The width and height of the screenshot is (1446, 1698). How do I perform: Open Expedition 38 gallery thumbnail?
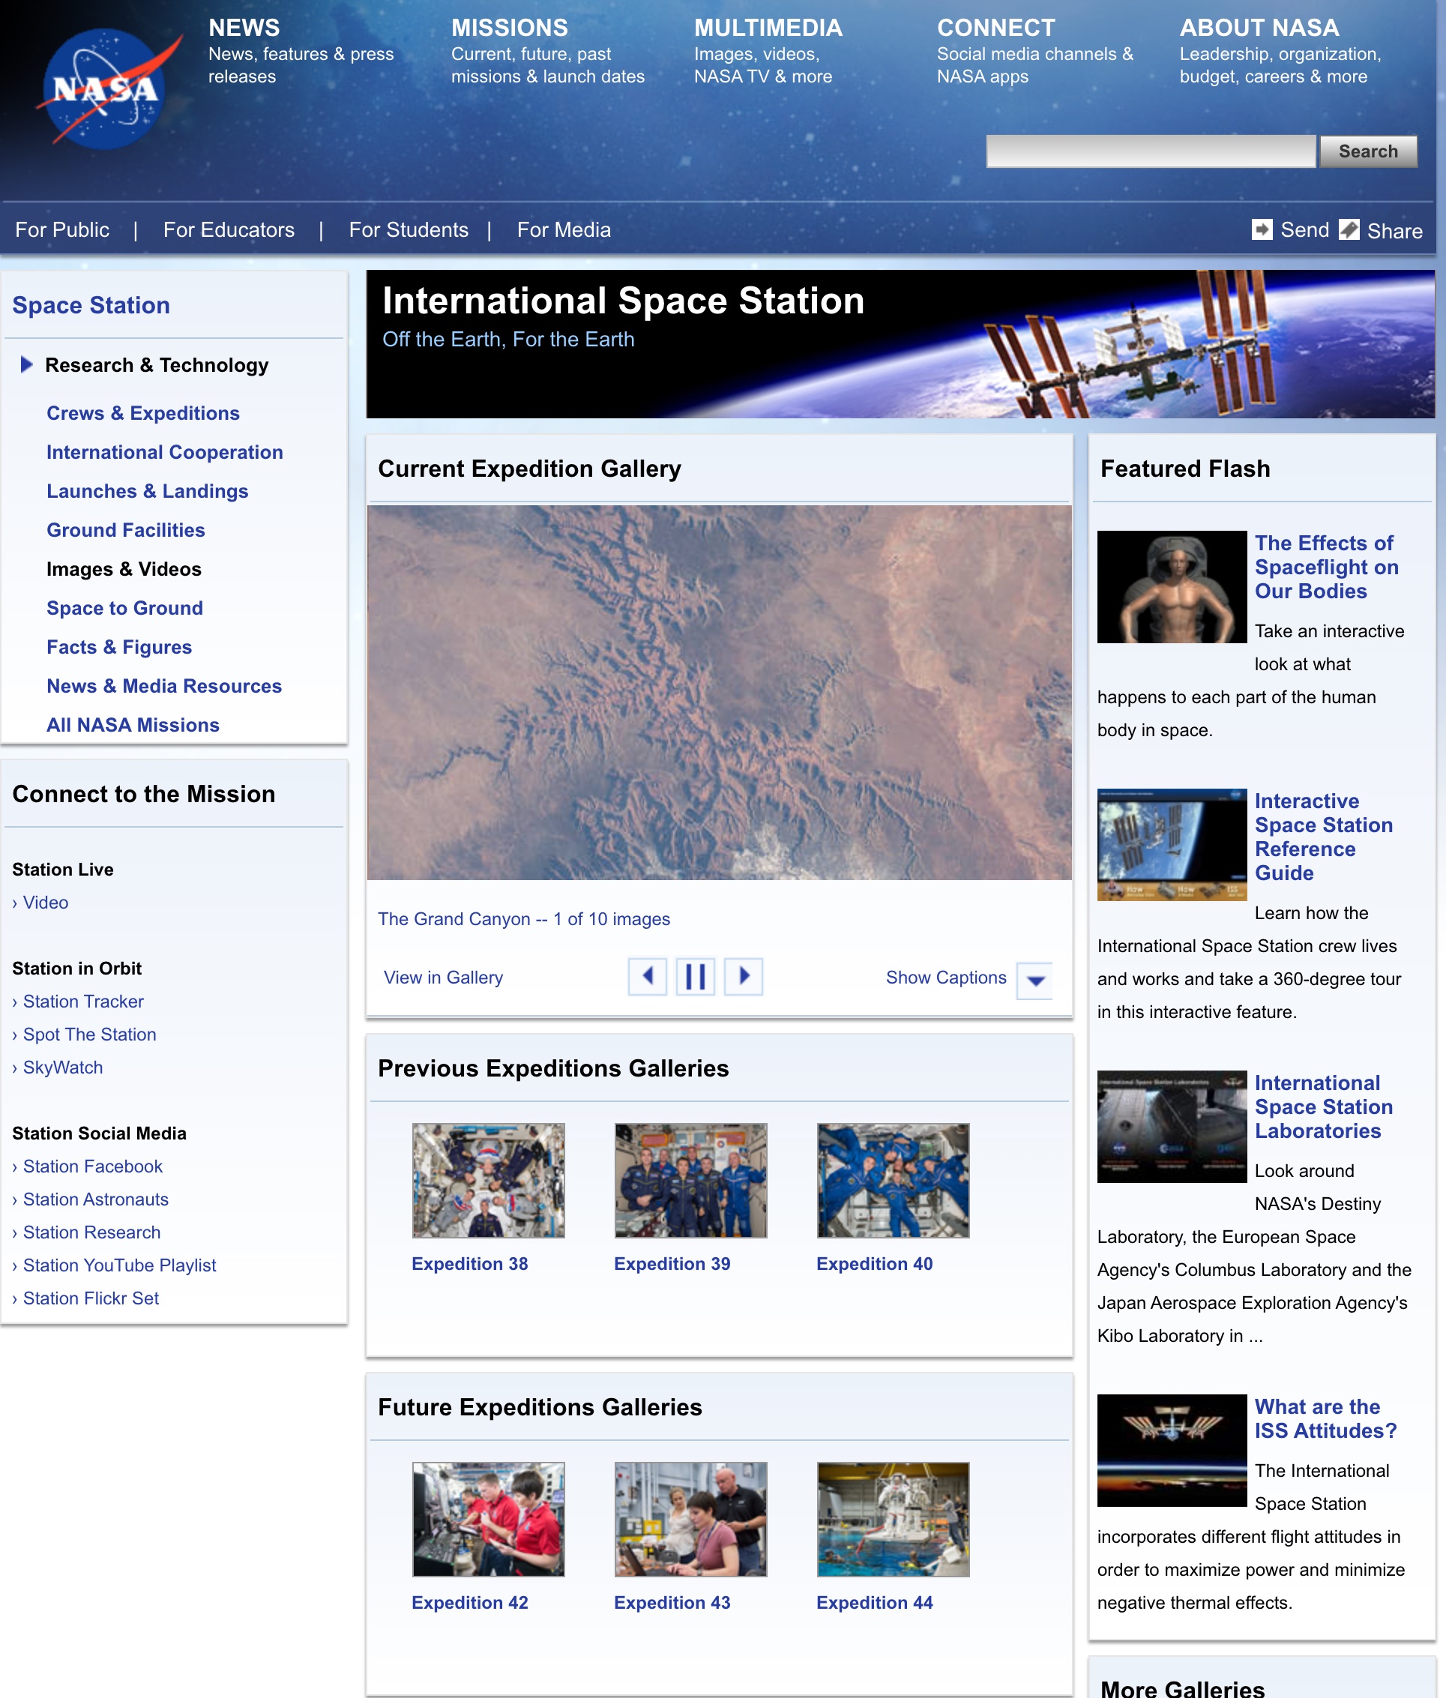pos(488,1180)
